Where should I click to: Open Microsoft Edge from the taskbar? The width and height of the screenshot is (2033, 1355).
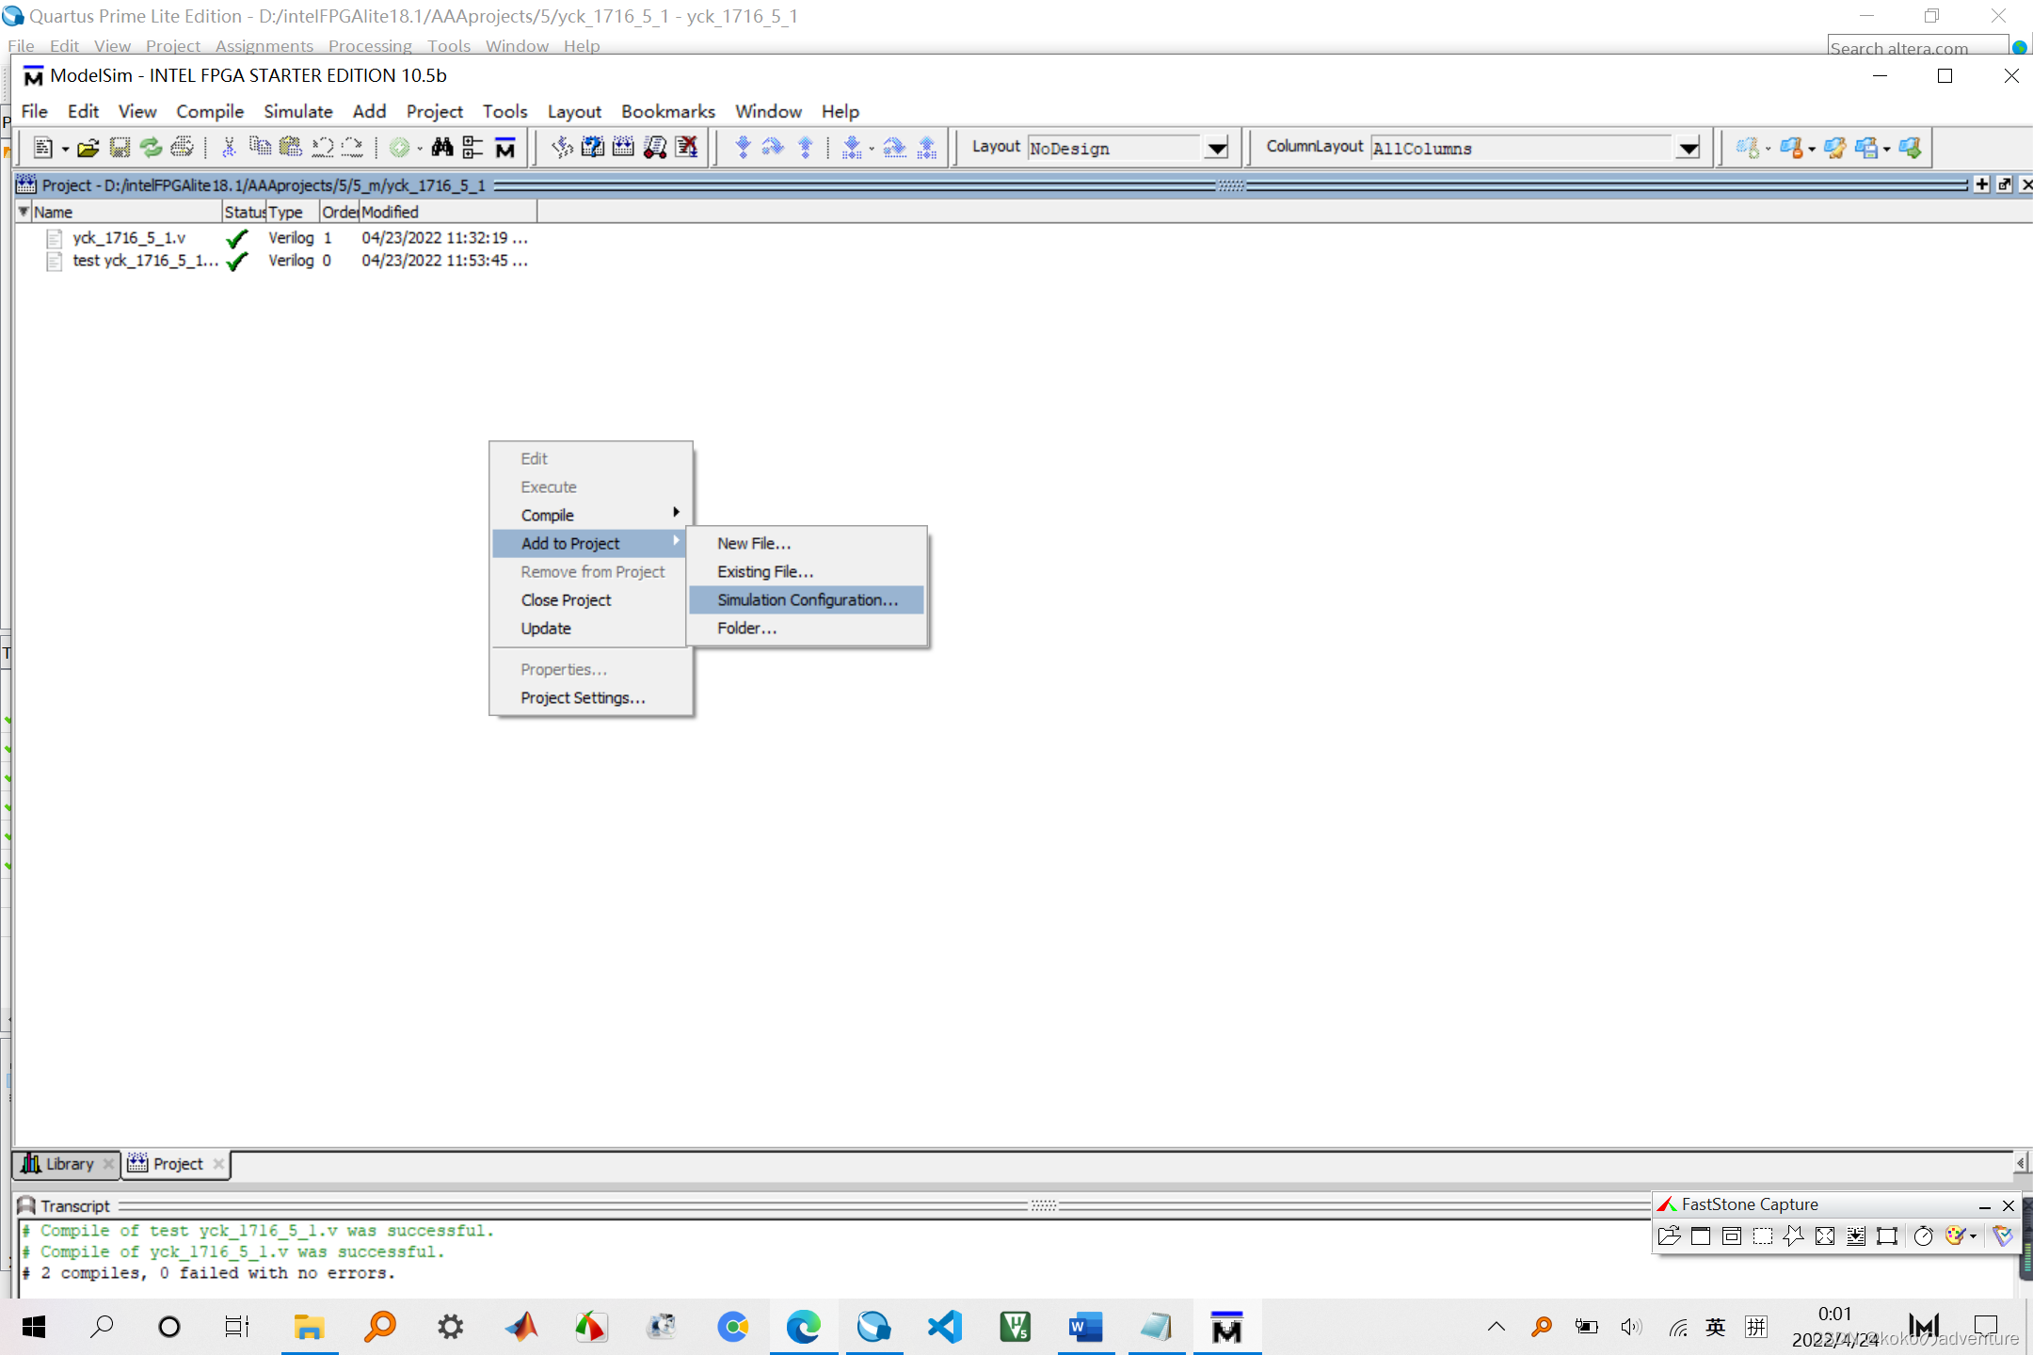click(x=804, y=1327)
